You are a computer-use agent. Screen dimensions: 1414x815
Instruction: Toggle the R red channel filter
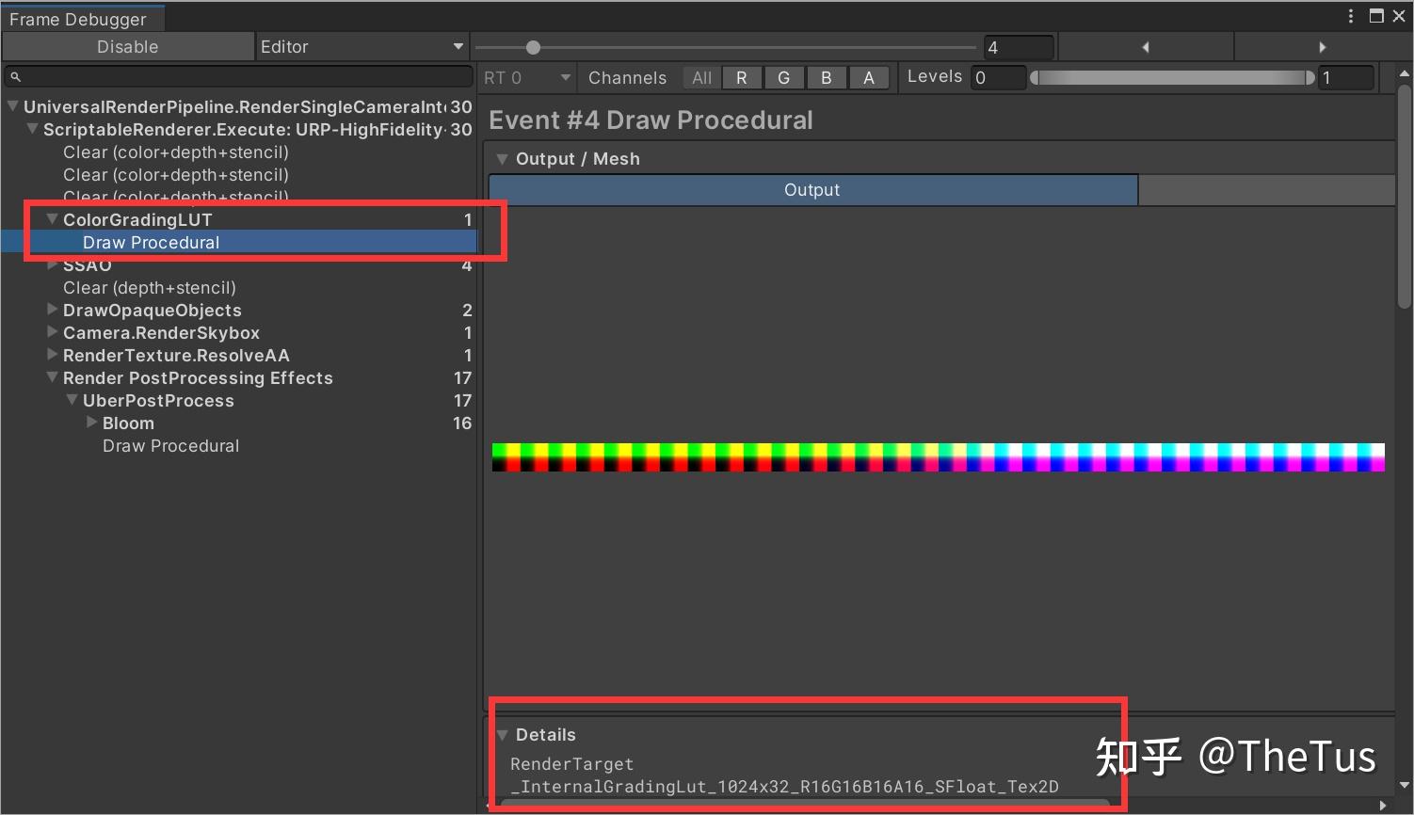click(x=742, y=77)
